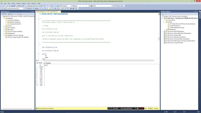The width and height of the screenshot is (201, 113).
Task: Select Integration Services Catalogs tree item
Action: point(15,35)
